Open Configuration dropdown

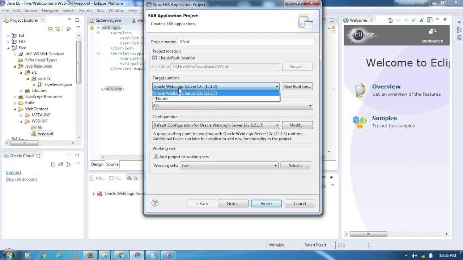[x=216, y=125]
